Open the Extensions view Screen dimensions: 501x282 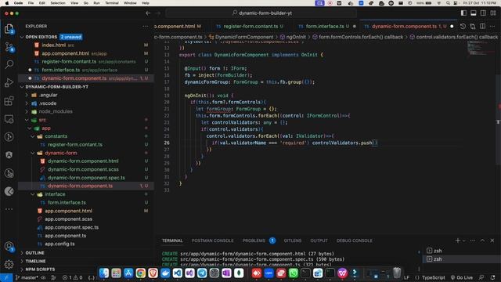click(x=9, y=101)
